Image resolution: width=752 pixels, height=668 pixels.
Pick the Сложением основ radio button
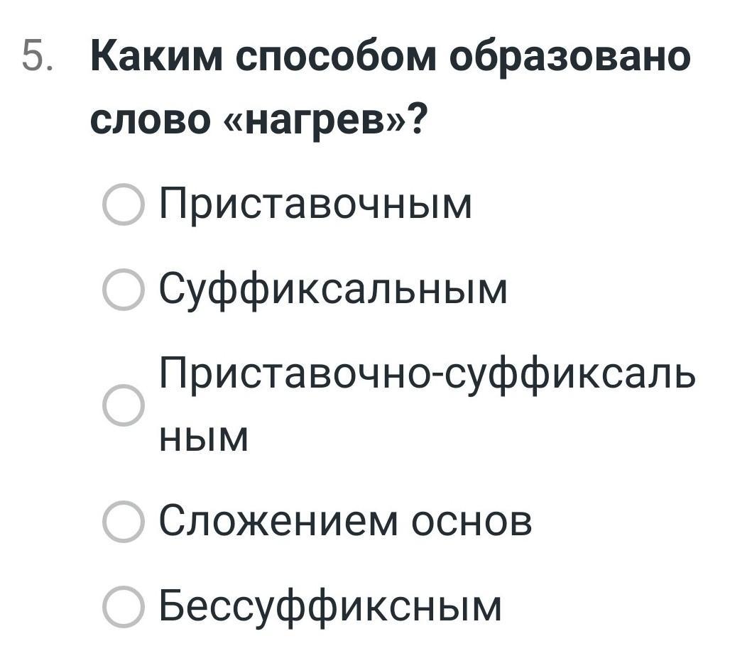(124, 522)
